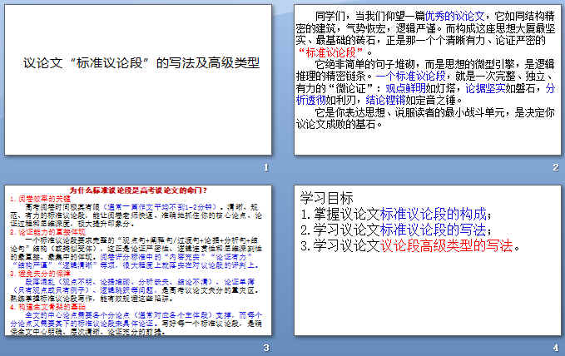This screenshot has height=356, width=565.
Task: Click learning goal 3 with red 议论段高级类型
Action: click(x=412, y=245)
